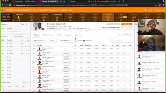Close the Fantasy Basketball Draft tab
Screen dimensions: 166x93
point(64,1)
